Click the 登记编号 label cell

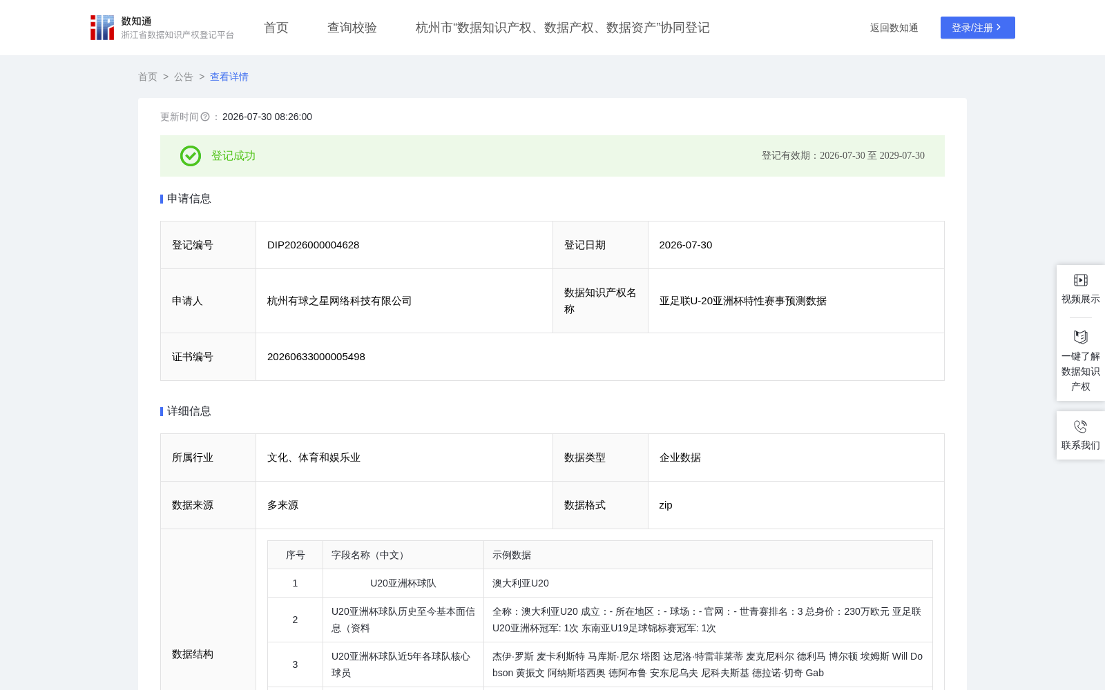click(x=209, y=245)
